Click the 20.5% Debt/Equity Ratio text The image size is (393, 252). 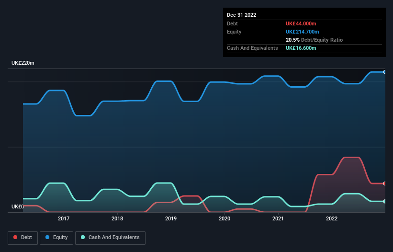[x=314, y=40]
